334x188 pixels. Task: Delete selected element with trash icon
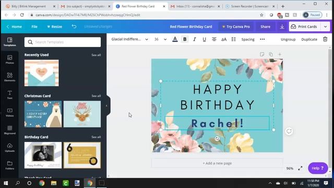click(x=325, y=39)
